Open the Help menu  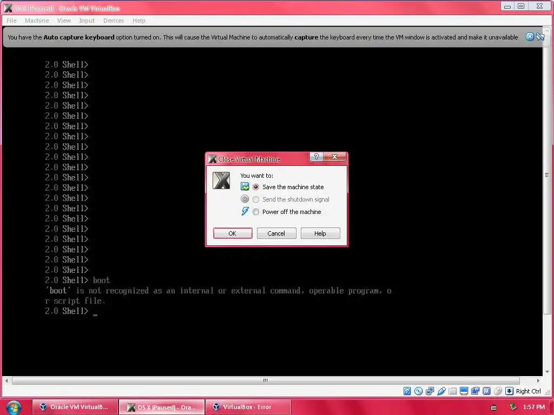pyautogui.click(x=139, y=21)
